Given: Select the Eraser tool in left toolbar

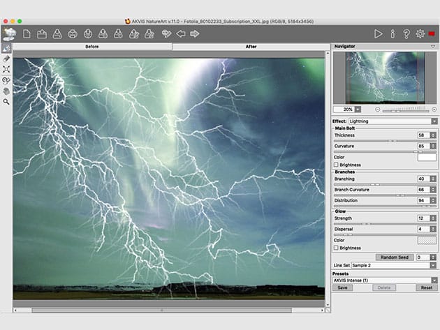Looking at the screenshot, I should tap(6, 59).
